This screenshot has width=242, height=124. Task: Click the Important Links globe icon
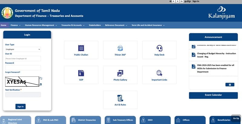click(159, 73)
